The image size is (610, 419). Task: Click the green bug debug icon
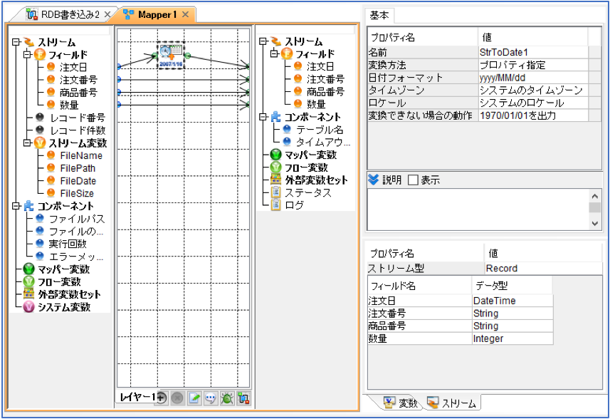[227, 398]
